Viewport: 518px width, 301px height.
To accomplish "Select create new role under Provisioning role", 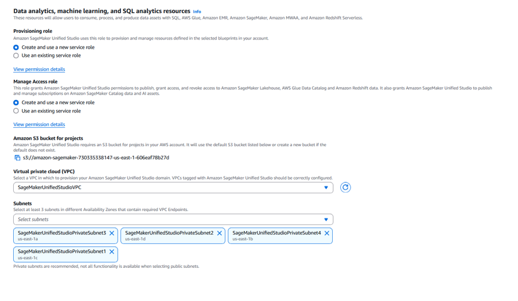I will pyautogui.click(x=16, y=48).
